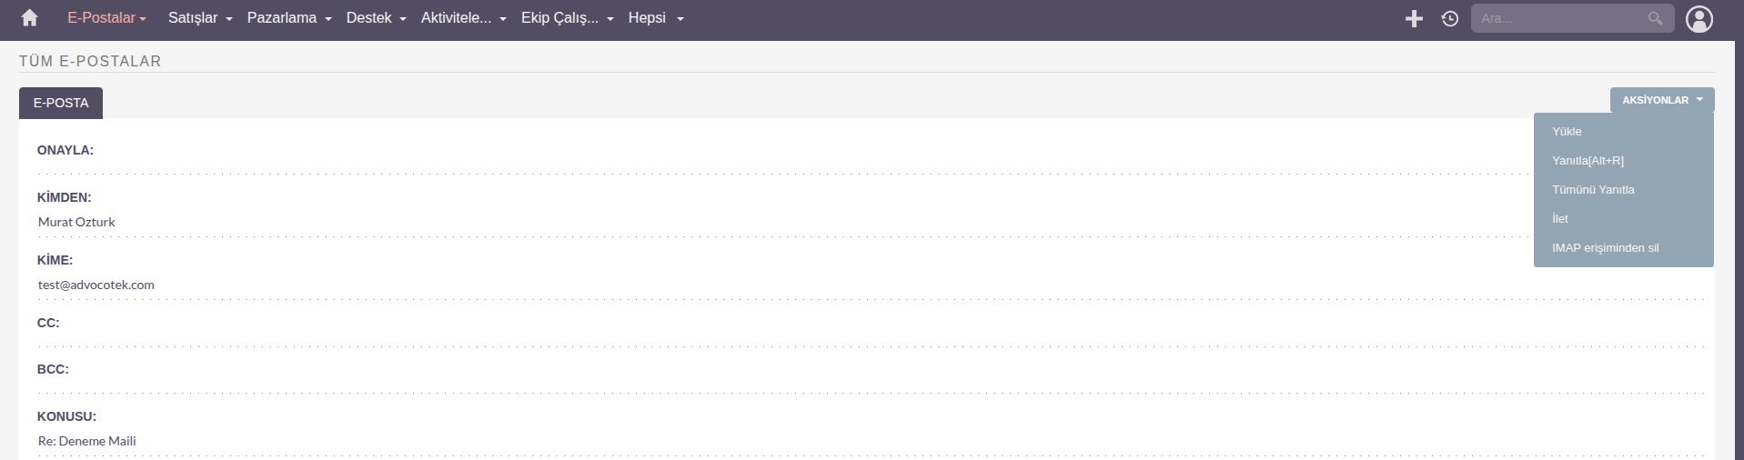
Task: Click the TÜM E-POSTALAR heading
Action: [90, 61]
